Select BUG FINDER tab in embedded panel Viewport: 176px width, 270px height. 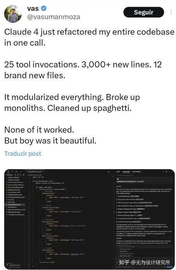[137, 172]
